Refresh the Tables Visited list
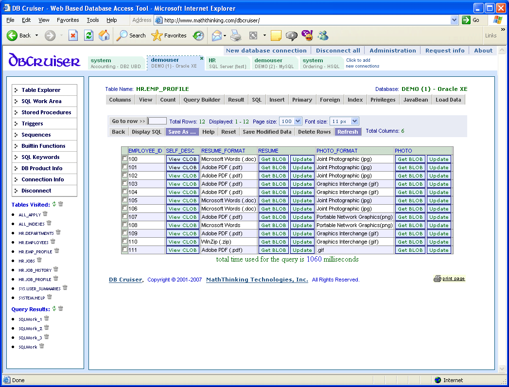Image resolution: width=509 pixels, height=387 pixels. (x=54, y=204)
